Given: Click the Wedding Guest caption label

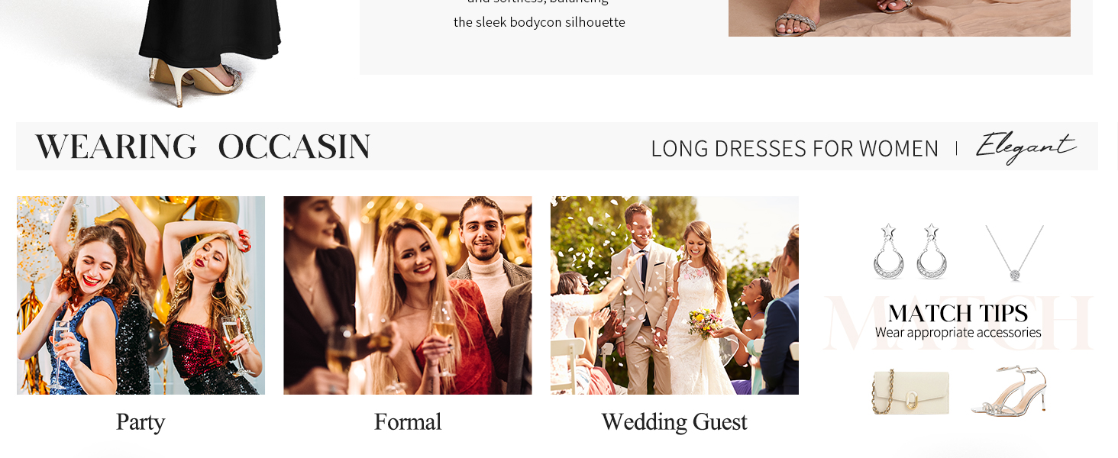Looking at the screenshot, I should click(x=674, y=422).
